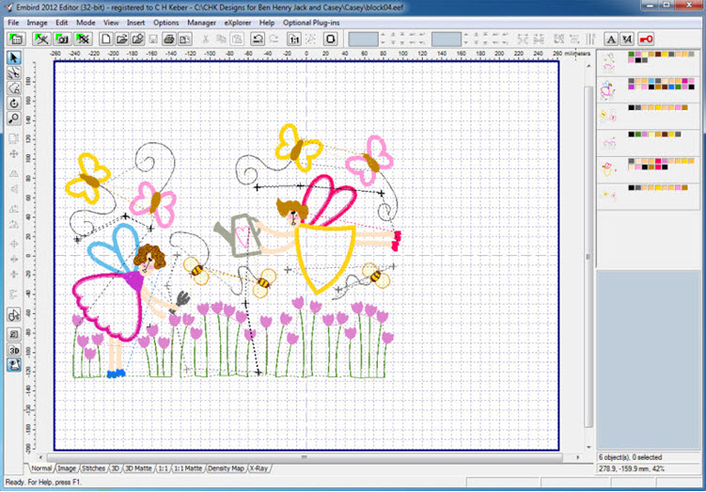This screenshot has width=706, height=492.
Task: Click the 3D view icon in left toolbar
Action: point(15,350)
